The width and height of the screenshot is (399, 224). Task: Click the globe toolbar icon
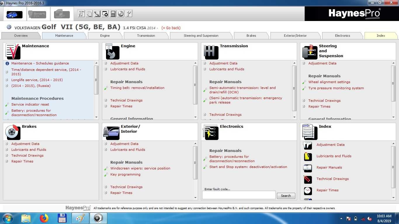pos(121,13)
